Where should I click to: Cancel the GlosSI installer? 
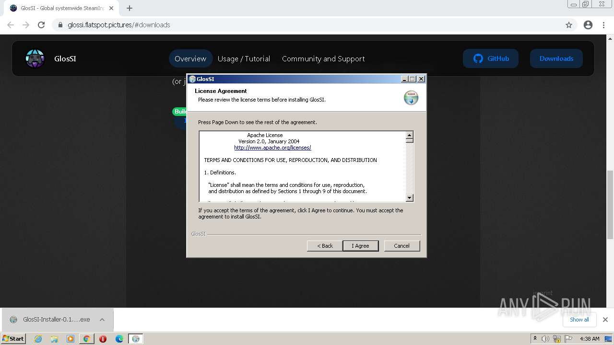tap(402, 246)
